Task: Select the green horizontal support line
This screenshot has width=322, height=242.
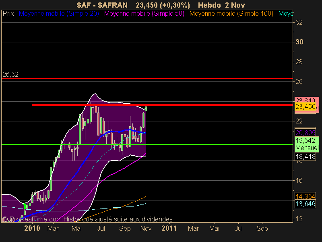Action: coord(147,144)
